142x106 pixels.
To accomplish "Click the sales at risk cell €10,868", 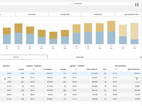I will pos(95,86).
